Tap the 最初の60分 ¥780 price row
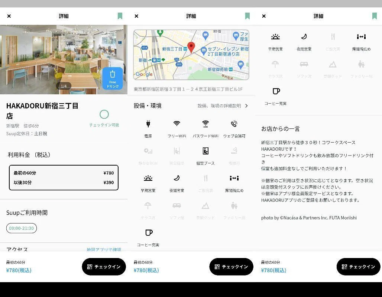Screen dimensions: 382x297 click(64, 173)
